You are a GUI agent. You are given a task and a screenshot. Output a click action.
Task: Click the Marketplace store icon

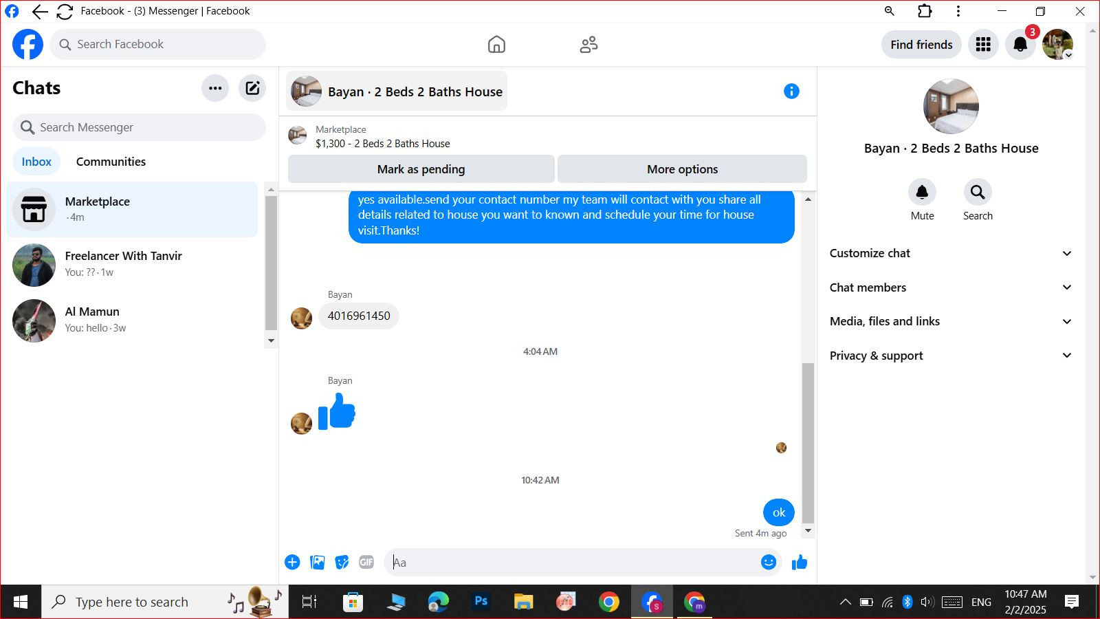pyautogui.click(x=34, y=209)
